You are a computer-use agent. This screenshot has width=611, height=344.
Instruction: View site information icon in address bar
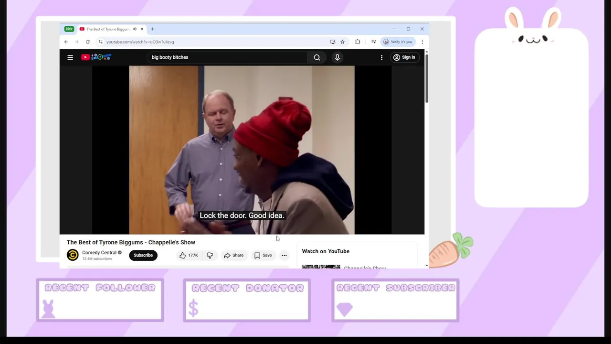(x=100, y=42)
